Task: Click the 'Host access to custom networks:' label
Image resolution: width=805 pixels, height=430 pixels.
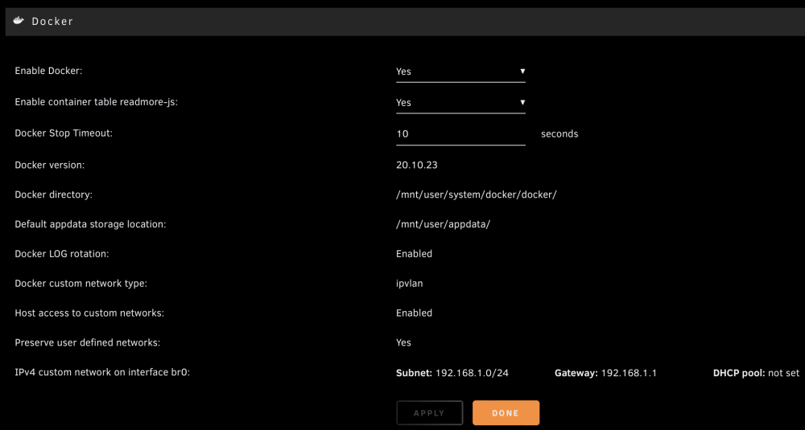Action: (x=89, y=313)
